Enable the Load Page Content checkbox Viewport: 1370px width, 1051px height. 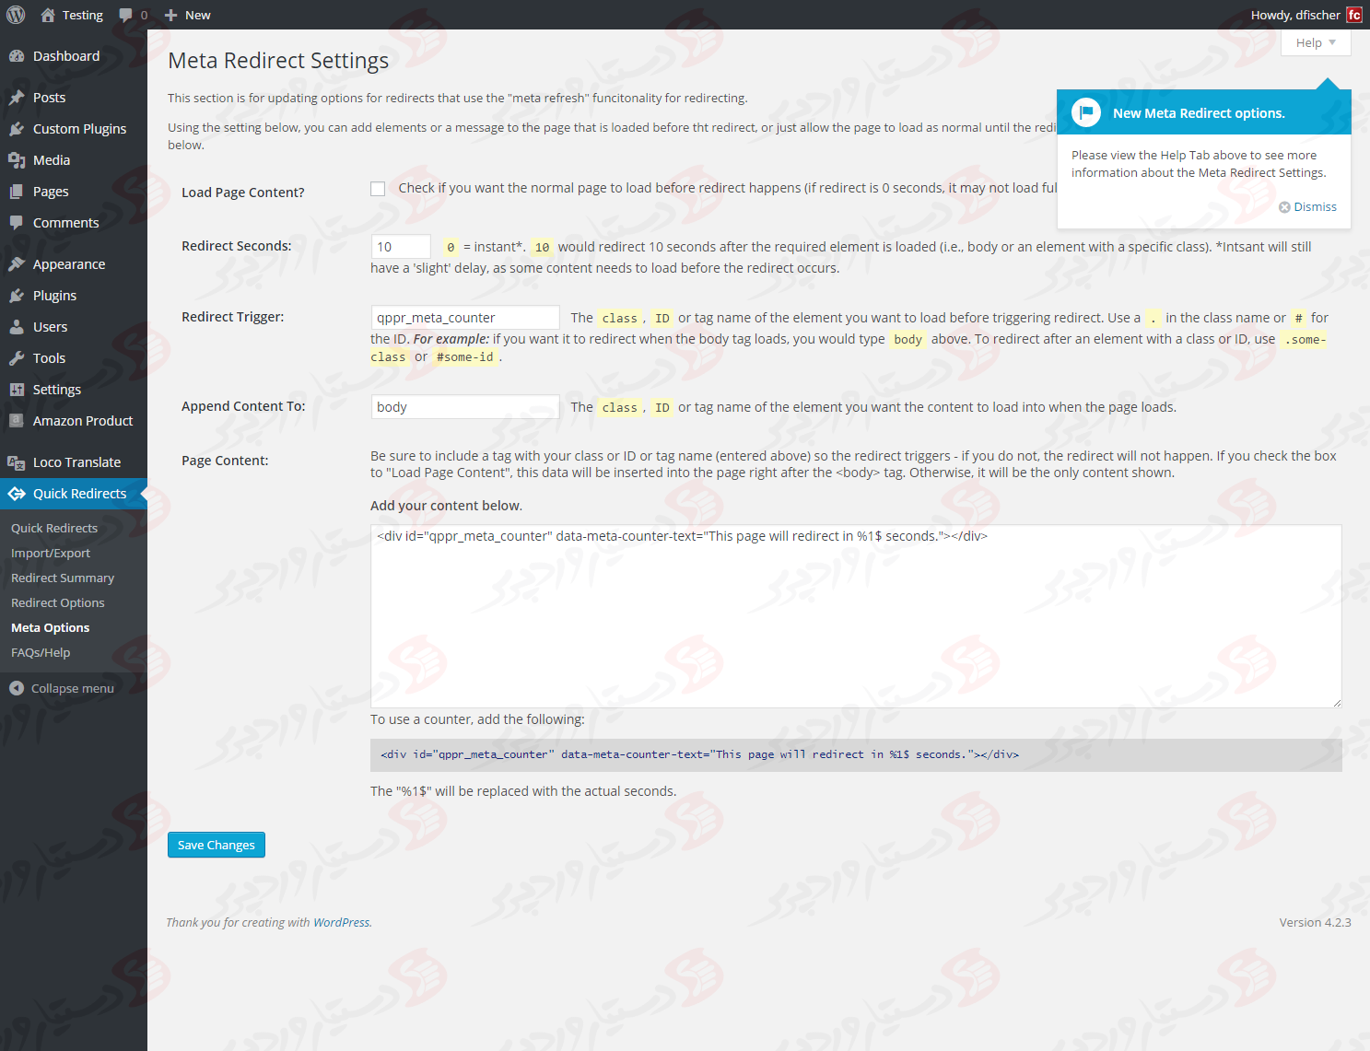(x=378, y=188)
